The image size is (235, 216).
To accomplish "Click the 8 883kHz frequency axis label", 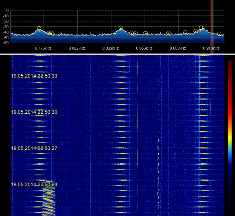I will pyautogui.click(x=178, y=48).
